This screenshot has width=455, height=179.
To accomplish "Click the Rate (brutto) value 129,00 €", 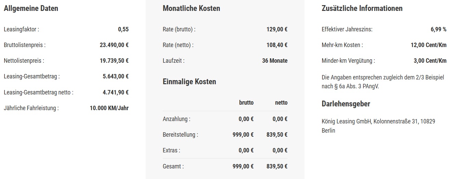I will (277, 29).
